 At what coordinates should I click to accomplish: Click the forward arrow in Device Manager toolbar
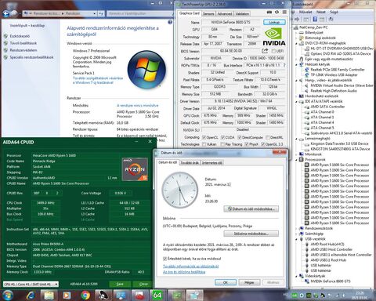(x=297, y=19)
